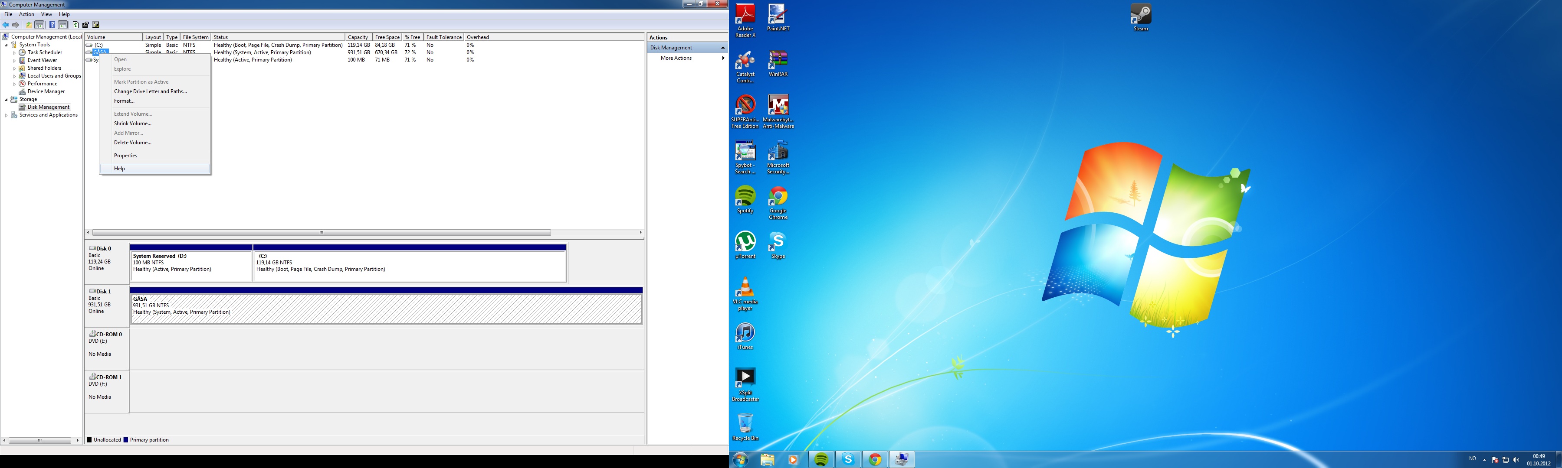Screen dimensions: 1562x468
Task: Choose Delete Volume... from context menu
Action: click(x=154, y=143)
